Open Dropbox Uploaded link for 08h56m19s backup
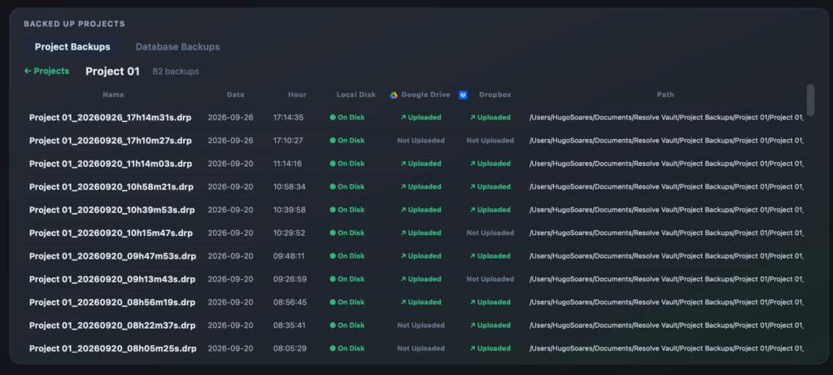833x375 pixels. (x=490, y=303)
